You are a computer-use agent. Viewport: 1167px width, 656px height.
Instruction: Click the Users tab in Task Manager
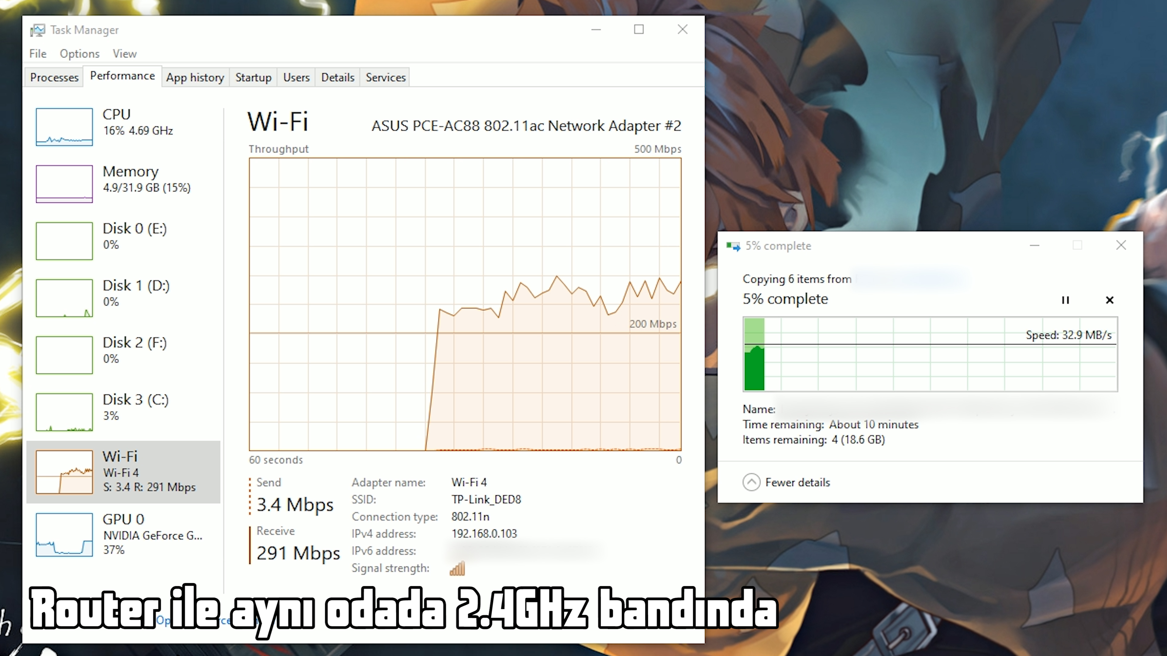click(x=296, y=77)
